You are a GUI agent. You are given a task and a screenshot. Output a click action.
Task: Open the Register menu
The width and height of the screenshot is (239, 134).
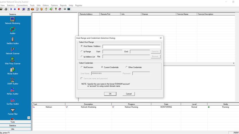(79, 5)
